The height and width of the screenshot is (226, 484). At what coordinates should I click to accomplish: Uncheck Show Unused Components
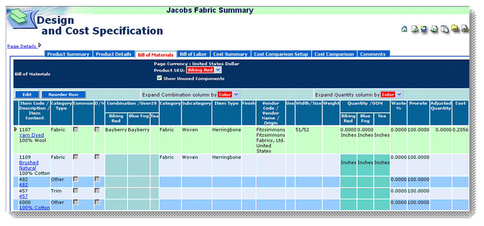pos(159,78)
